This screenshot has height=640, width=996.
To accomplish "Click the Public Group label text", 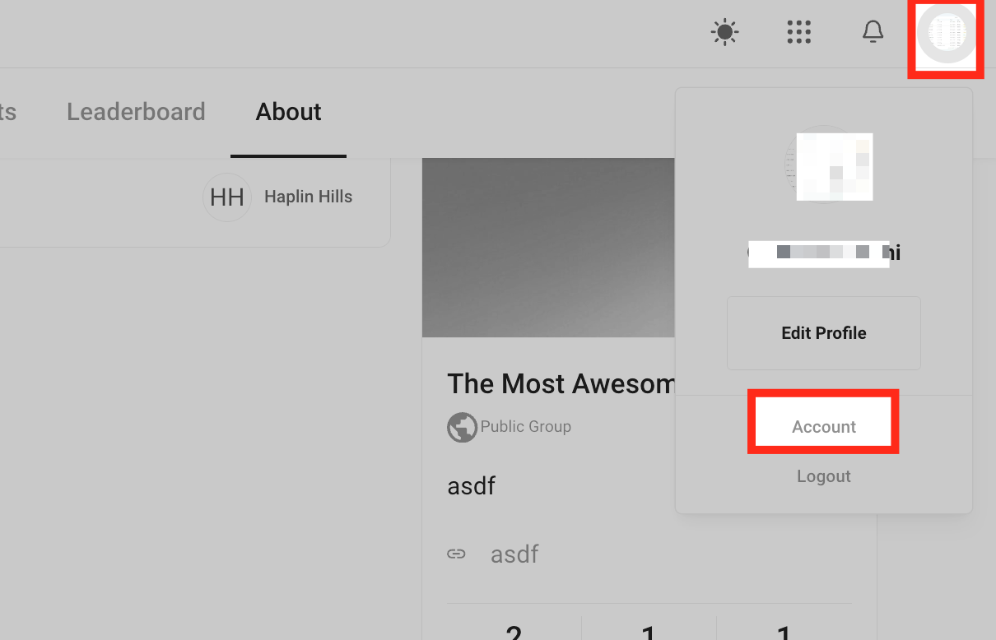I will [x=525, y=427].
